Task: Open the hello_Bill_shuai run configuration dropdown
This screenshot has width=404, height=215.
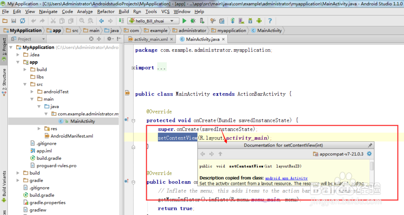Action: tap(154, 21)
